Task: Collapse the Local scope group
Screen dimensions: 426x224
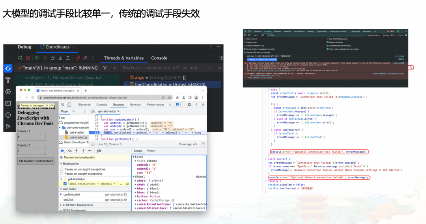Action: [x=133, y=157]
